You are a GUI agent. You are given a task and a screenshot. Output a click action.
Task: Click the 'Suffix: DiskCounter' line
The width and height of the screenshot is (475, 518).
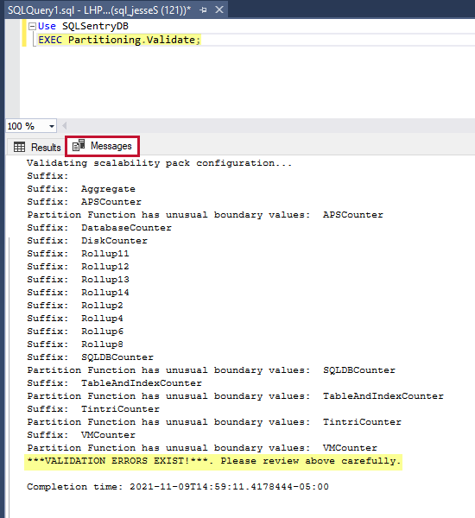pos(87,241)
